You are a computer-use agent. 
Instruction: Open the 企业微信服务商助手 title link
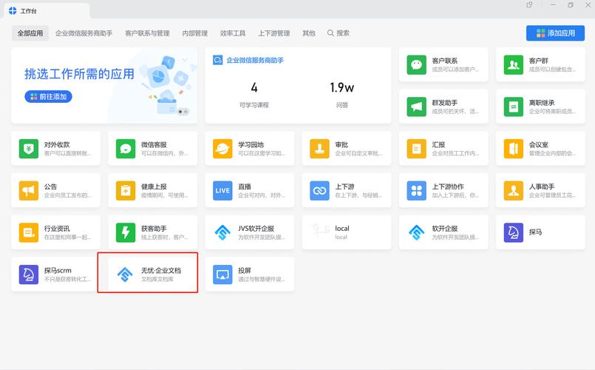point(255,60)
